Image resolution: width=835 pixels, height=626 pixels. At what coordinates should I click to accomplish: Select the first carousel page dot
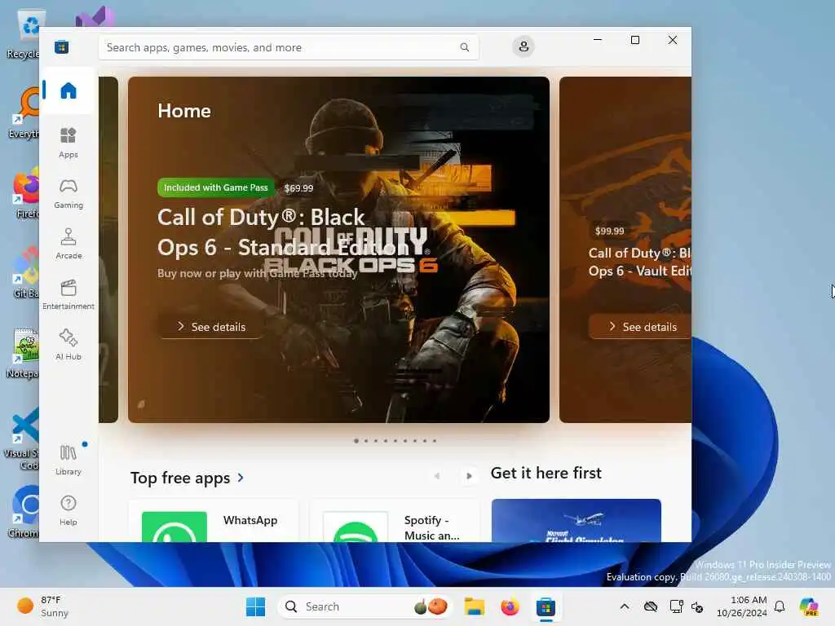point(356,441)
